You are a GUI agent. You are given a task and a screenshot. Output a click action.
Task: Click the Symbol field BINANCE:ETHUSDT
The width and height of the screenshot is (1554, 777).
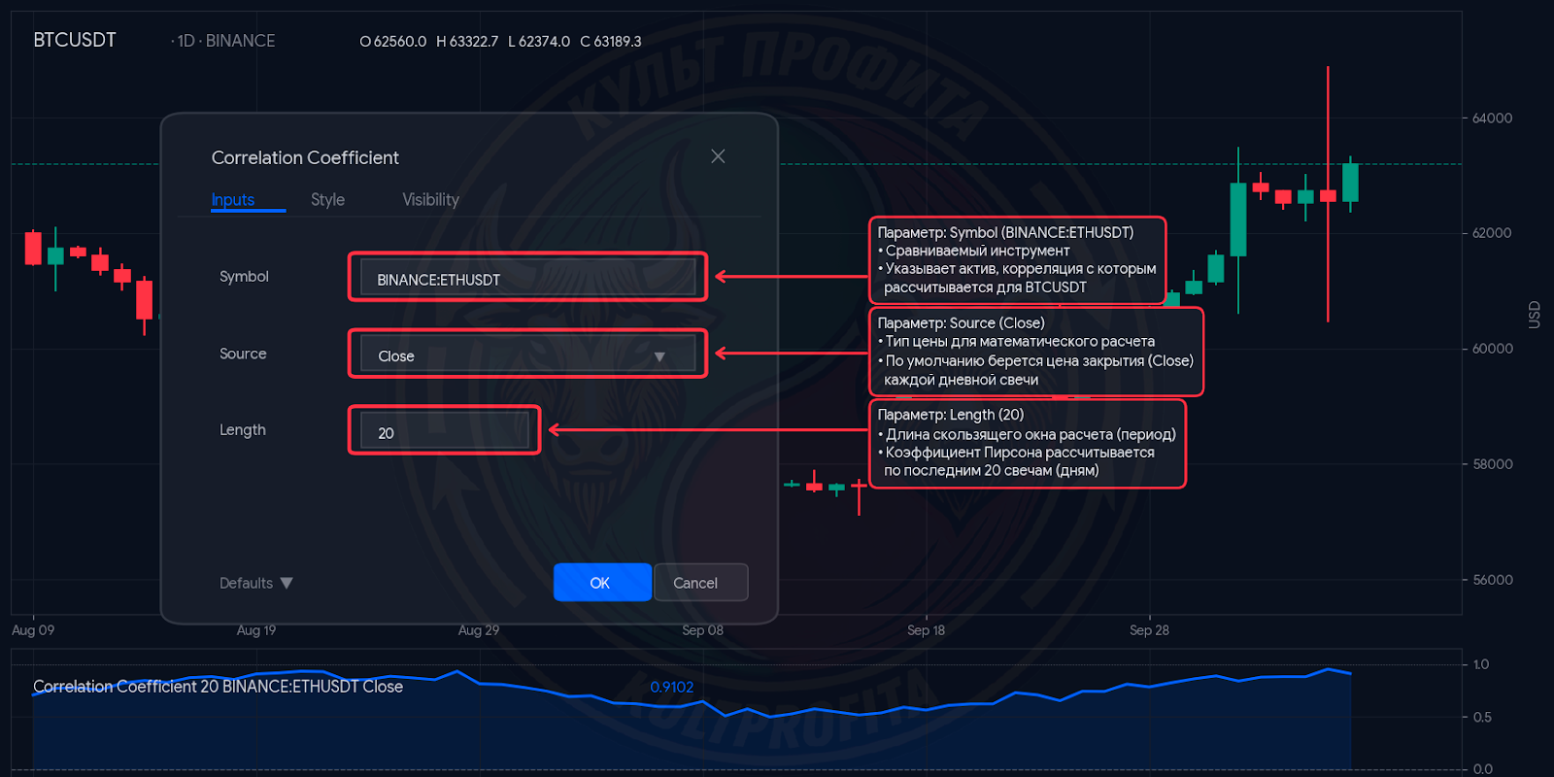[x=527, y=279]
